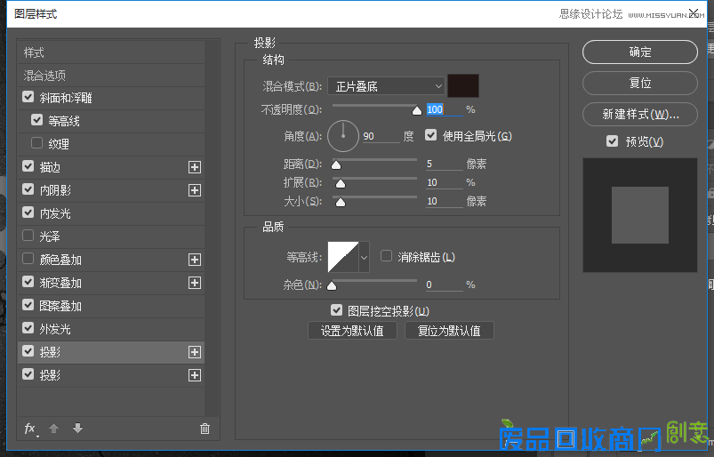Toggle 描边 effect checkbox
The image size is (714, 457).
click(x=28, y=166)
